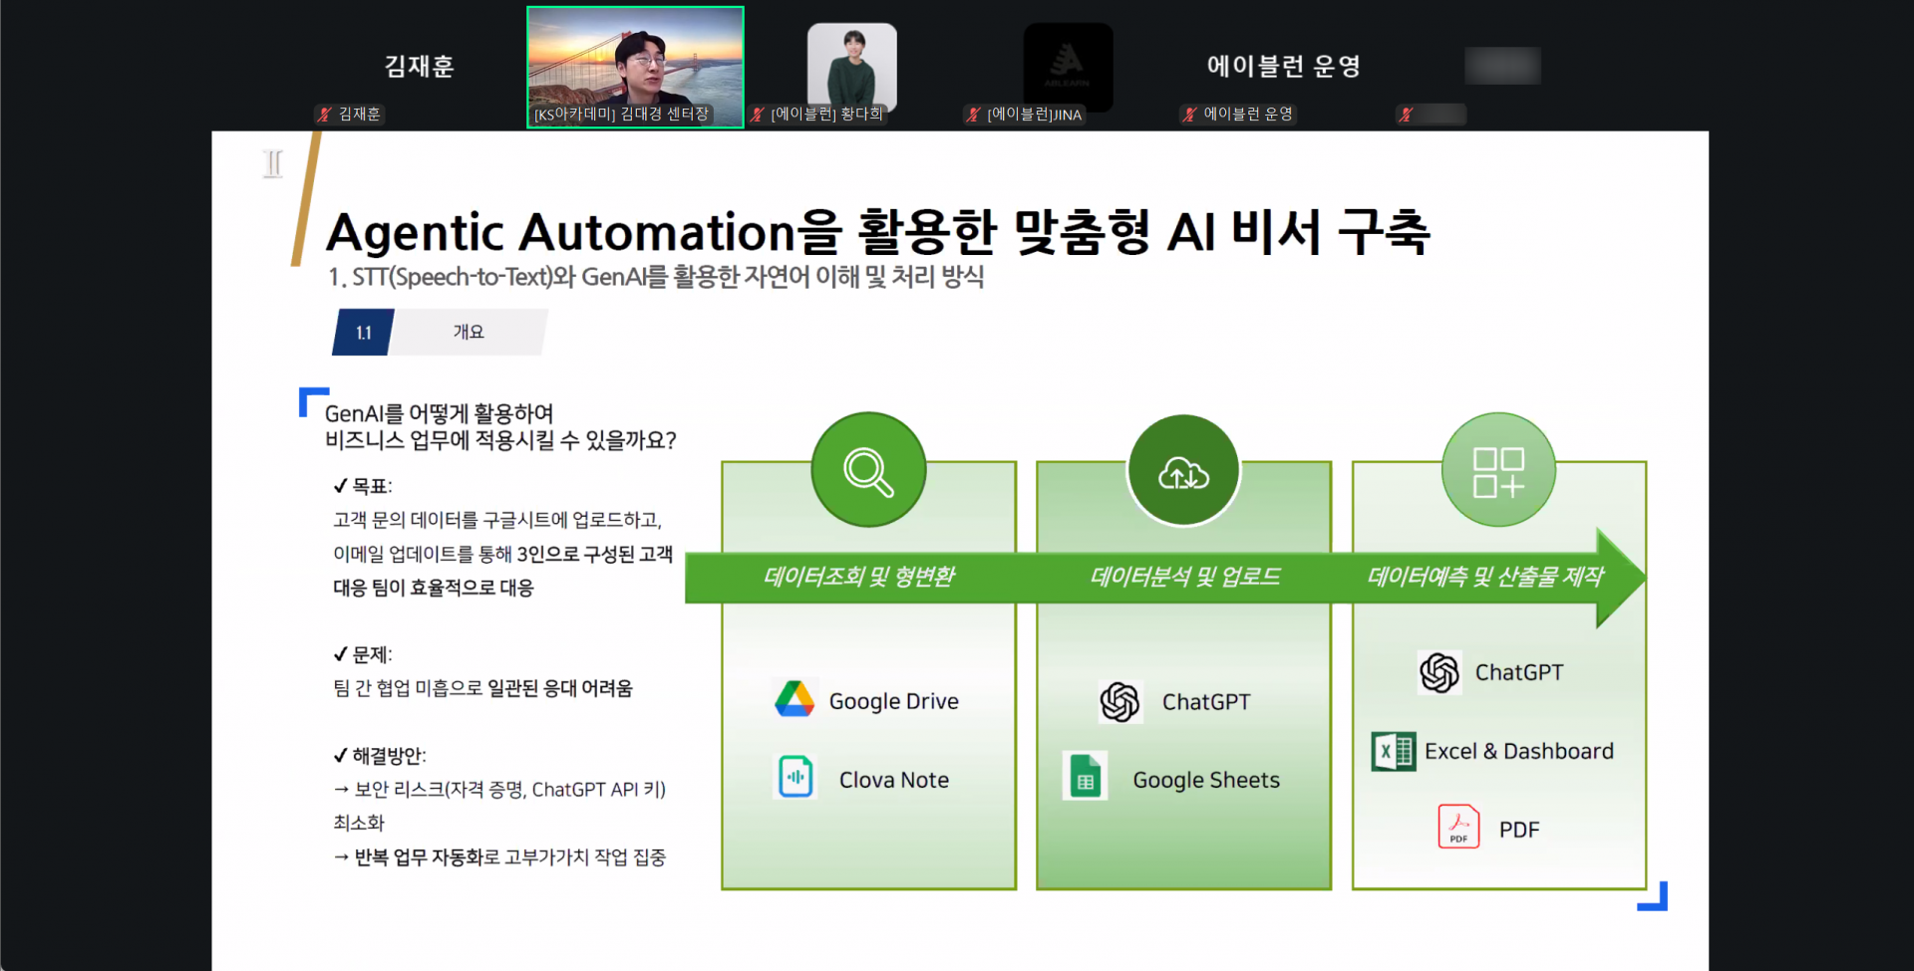This screenshot has height=971, width=1914.
Task: Click the name label [에이블런] 황다희
Action: click(x=827, y=115)
